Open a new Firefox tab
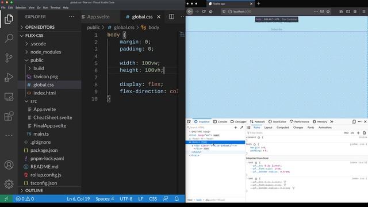368x207 pixels. [x=258, y=3]
